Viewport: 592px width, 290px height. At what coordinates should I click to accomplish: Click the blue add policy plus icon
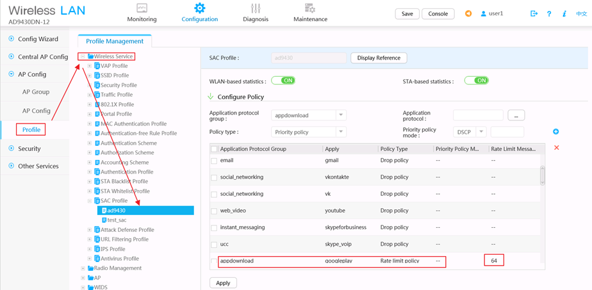pyautogui.click(x=555, y=132)
